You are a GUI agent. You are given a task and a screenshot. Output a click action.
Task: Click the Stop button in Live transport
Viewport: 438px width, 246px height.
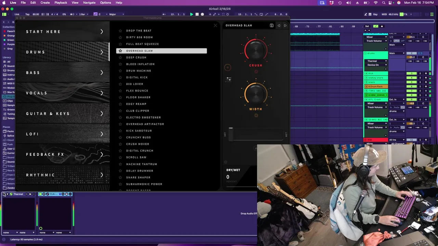[x=197, y=14]
